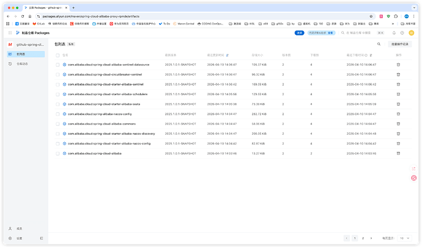Open a new browser tab

tap(73, 8)
